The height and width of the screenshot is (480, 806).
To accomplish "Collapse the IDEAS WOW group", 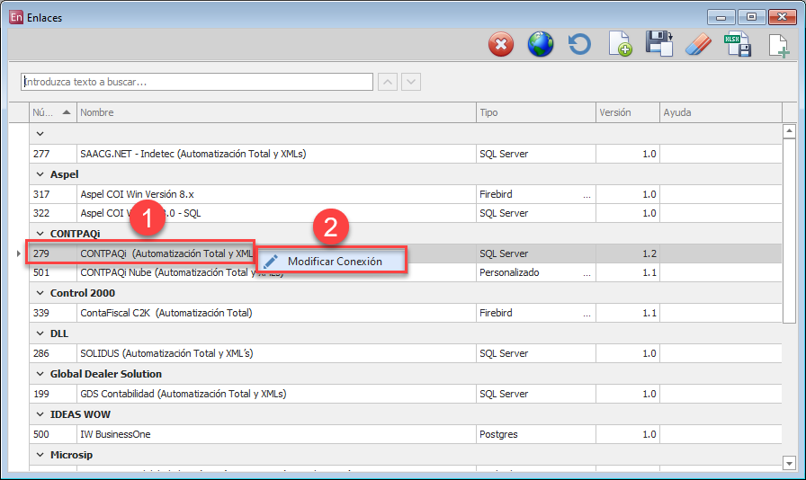I will [40, 414].
